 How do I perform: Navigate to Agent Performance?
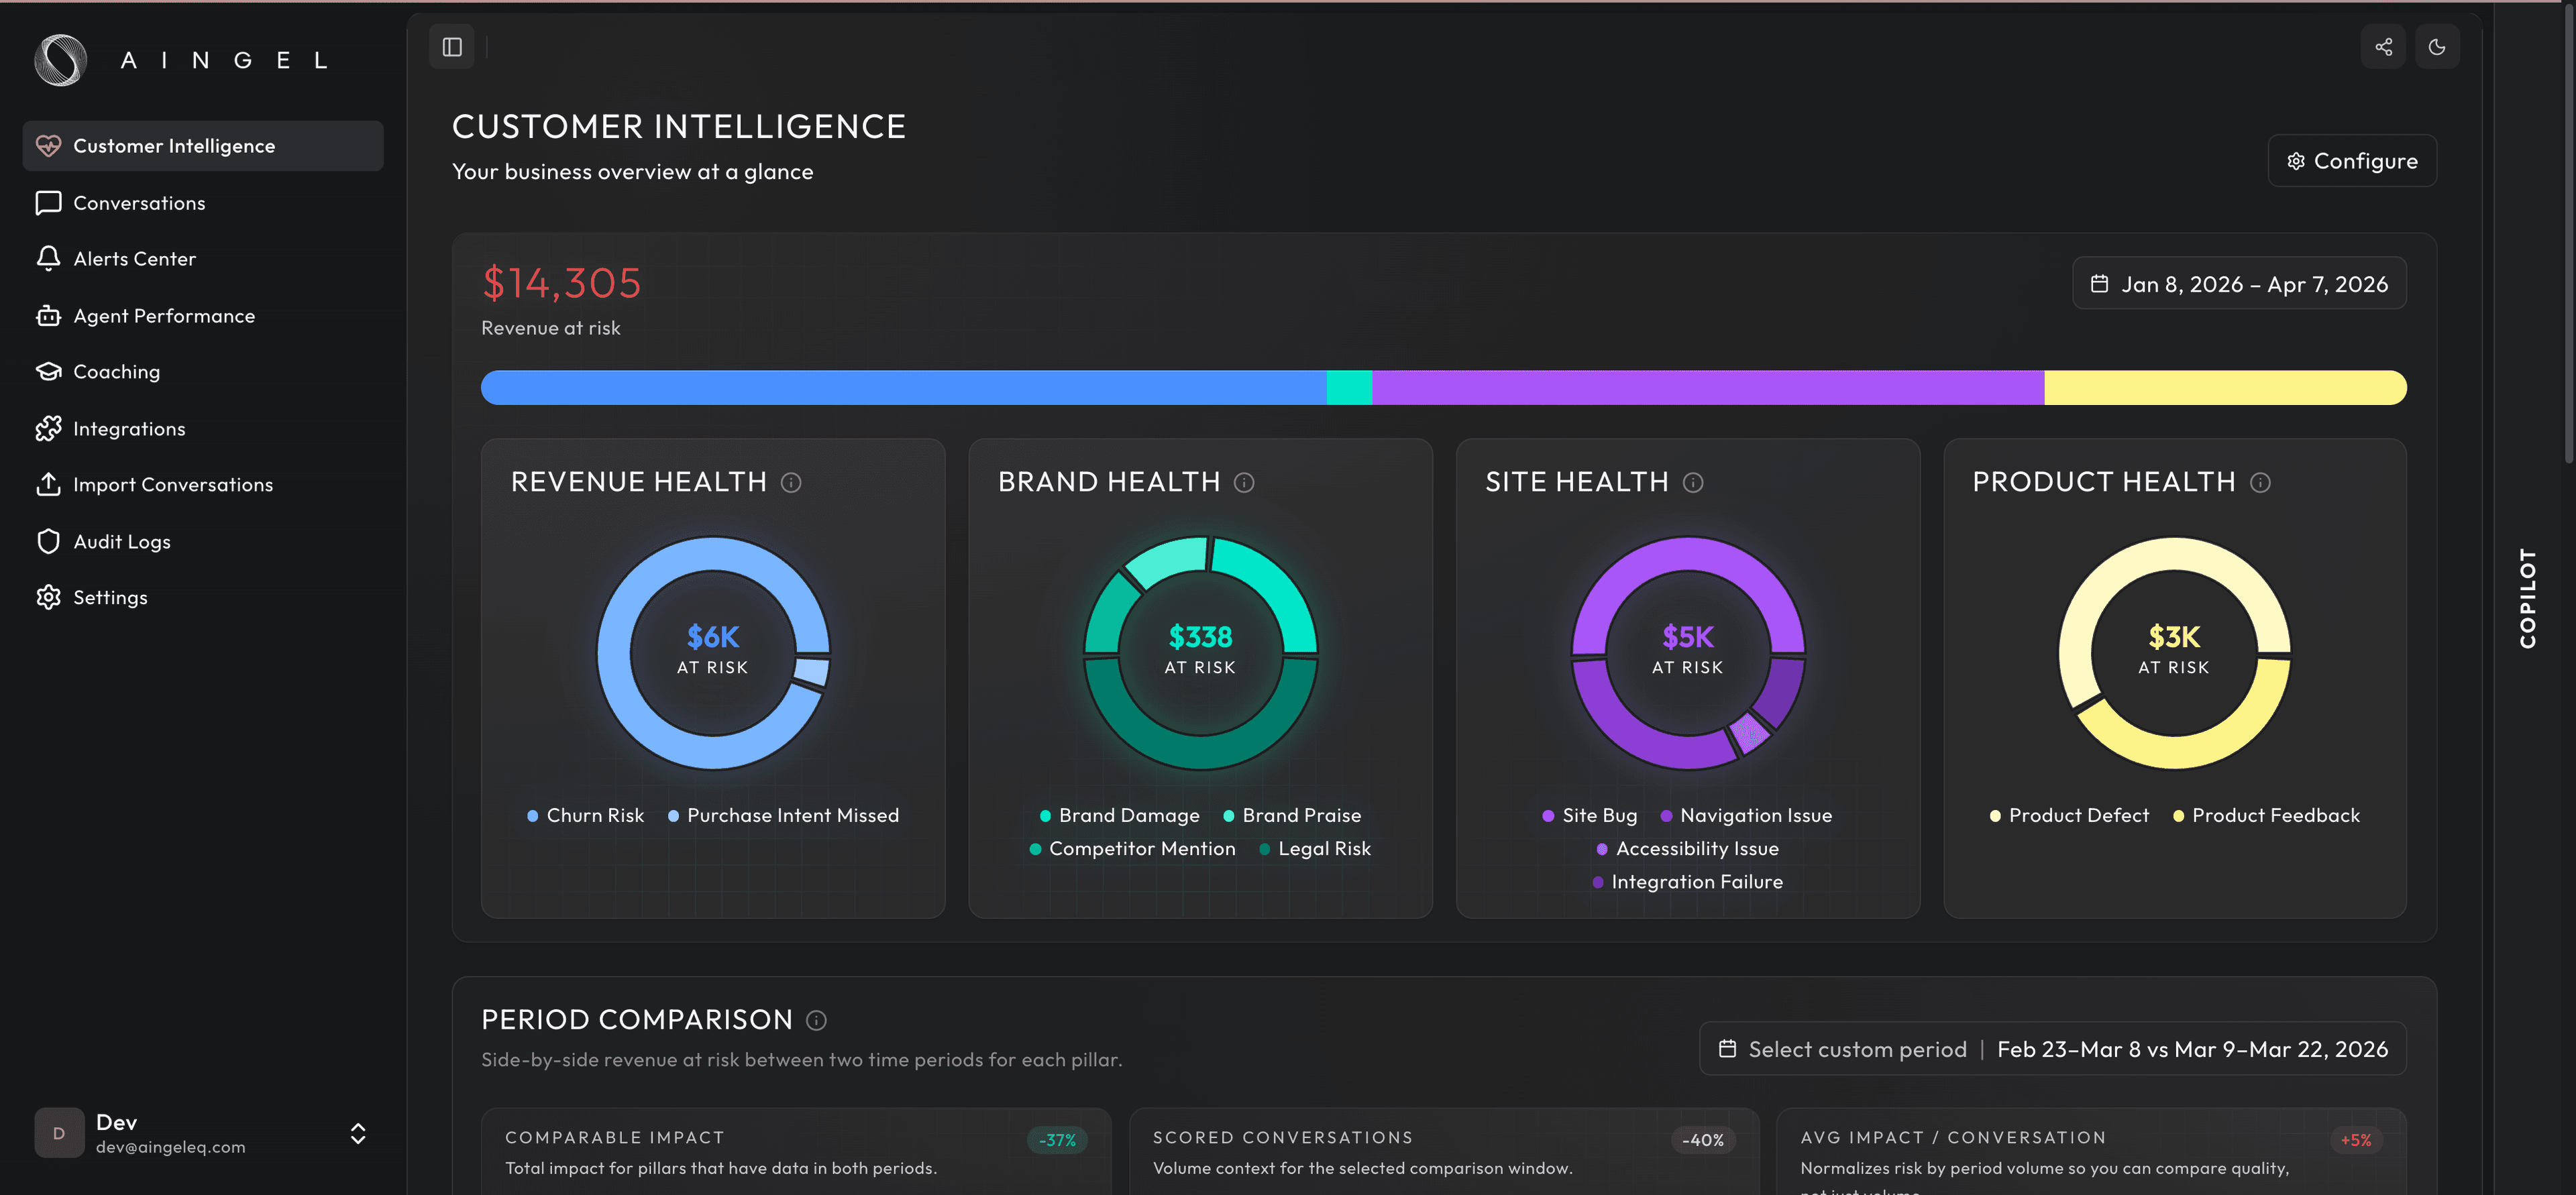203,316
